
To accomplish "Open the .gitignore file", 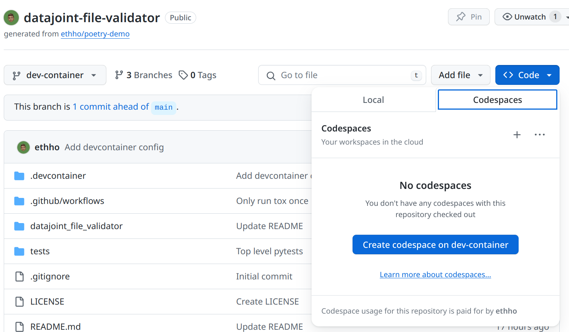I will pos(50,276).
